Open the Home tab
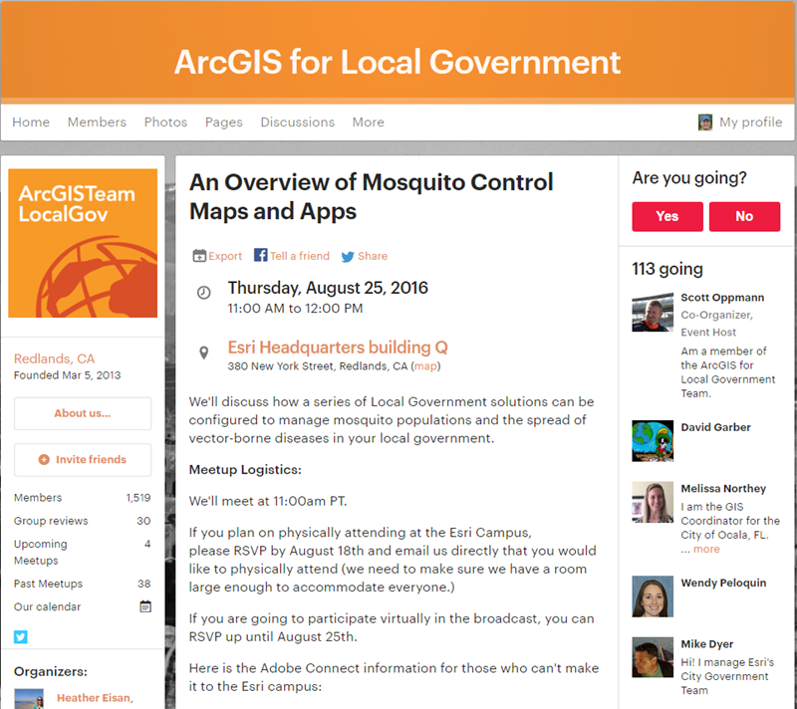The height and width of the screenshot is (709, 797). [x=31, y=121]
